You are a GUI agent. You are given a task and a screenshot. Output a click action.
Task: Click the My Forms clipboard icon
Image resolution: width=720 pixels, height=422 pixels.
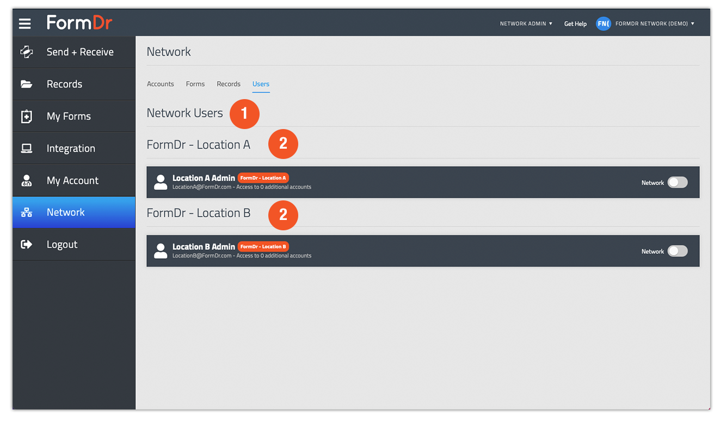[27, 116]
